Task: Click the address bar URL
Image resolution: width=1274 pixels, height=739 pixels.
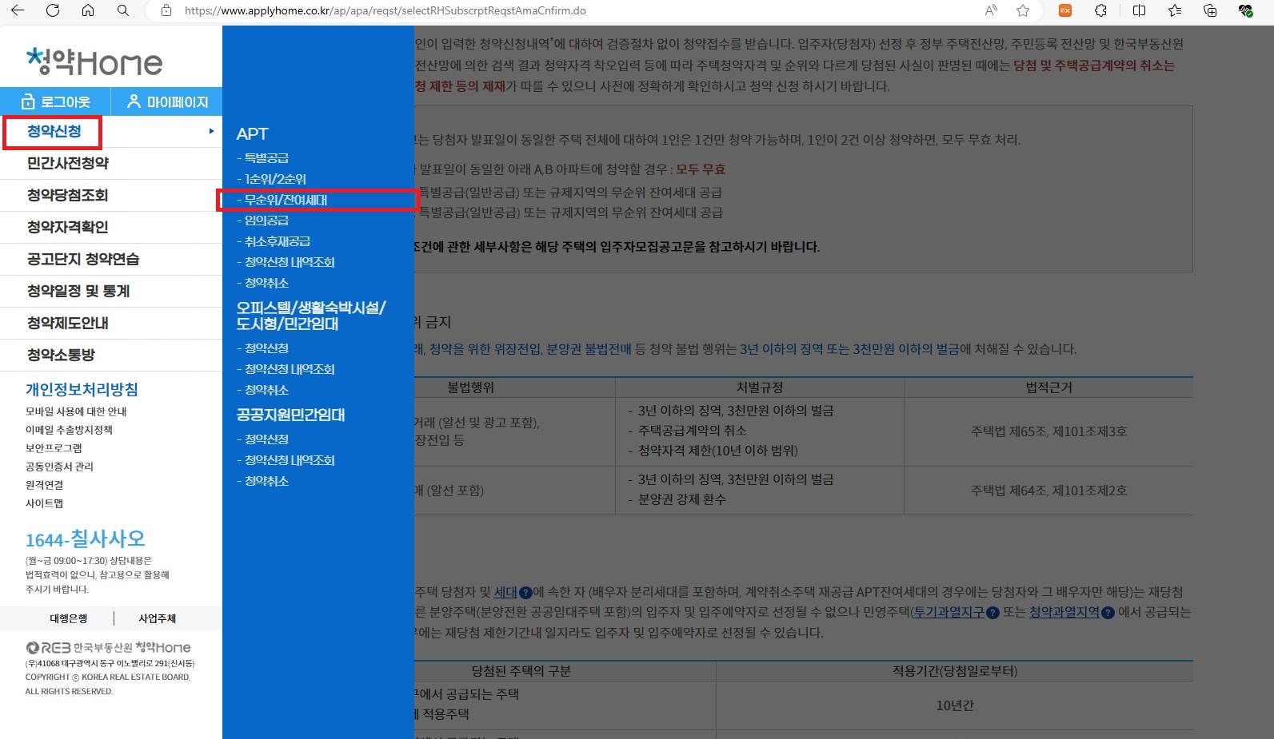Action: (385, 10)
